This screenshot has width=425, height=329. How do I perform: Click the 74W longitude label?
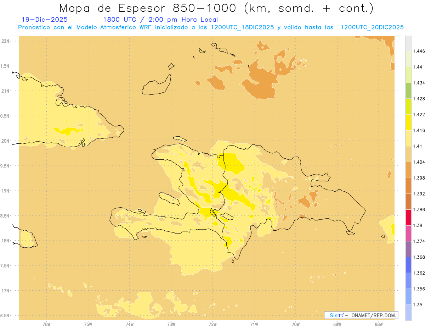click(x=130, y=324)
